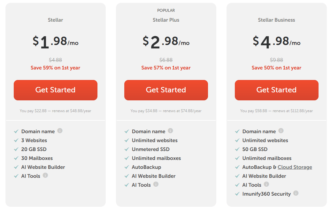Open info icon next to Stellar Plus AI Tools
The width and height of the screenshot is (331, 209).
tap(156, 184)
